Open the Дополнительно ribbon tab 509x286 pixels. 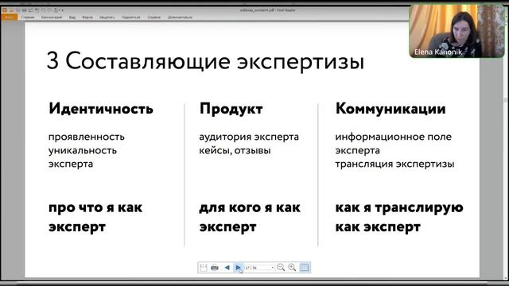click(181, 17)
